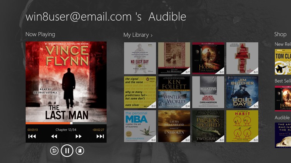Screen dimensions: 291x163
Task: Skip to previous chapter
Action: (x=32, y=136)
